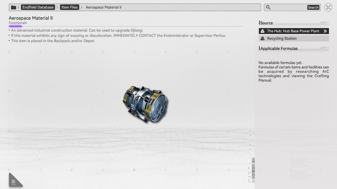The image size is (337, 189).
Task: Expand the Hub Base Power Plant double chevron
Action: 325,31
